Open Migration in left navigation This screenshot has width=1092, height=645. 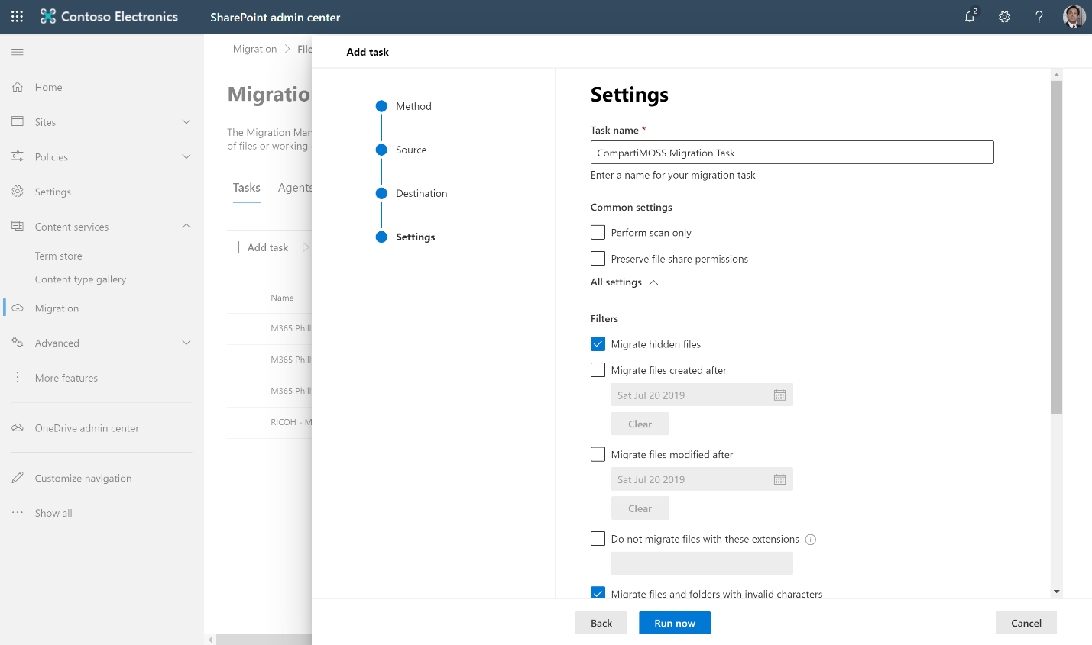[57, 308]
